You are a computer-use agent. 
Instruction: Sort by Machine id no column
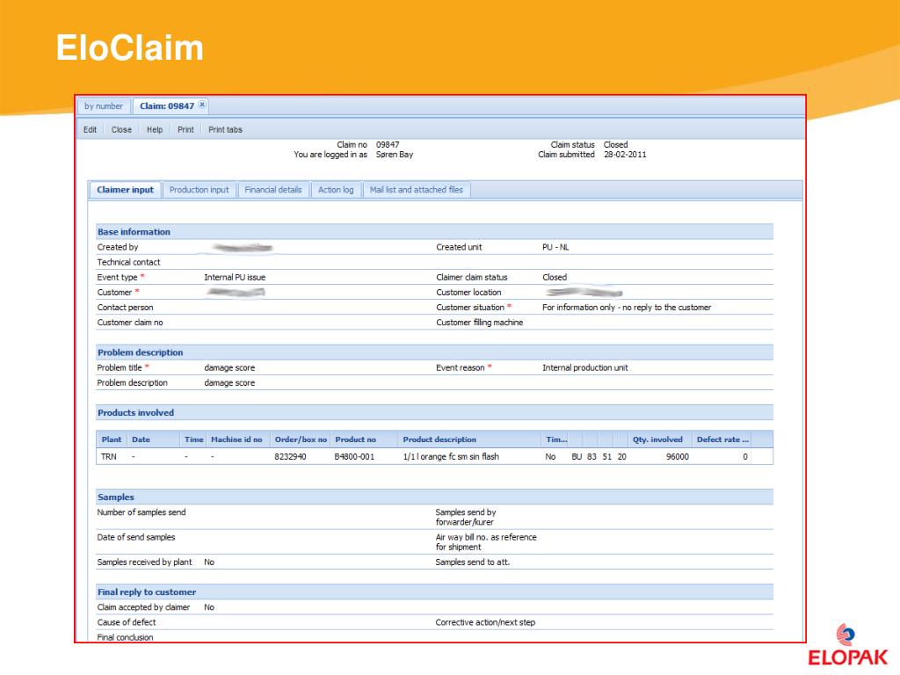coord(236,439)
